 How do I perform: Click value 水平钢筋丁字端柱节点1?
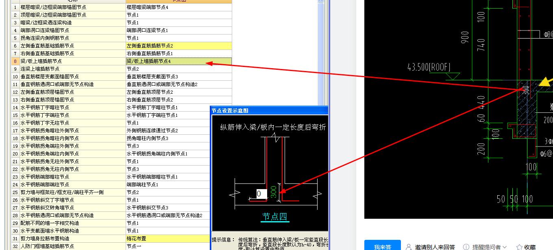168,115
